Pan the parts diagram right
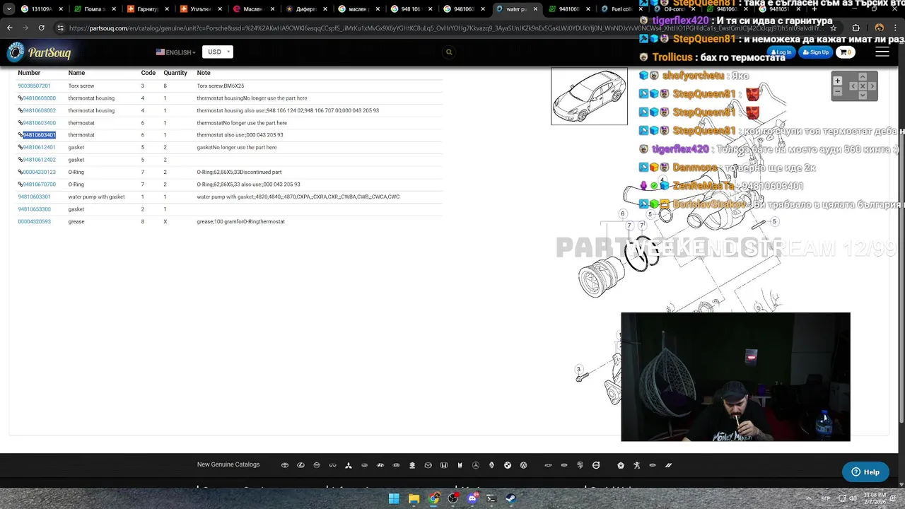 pos(872,86)
